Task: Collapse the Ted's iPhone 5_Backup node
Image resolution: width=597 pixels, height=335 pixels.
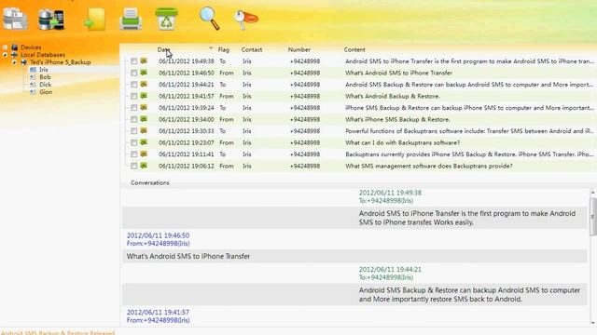Action: point(15,62)
